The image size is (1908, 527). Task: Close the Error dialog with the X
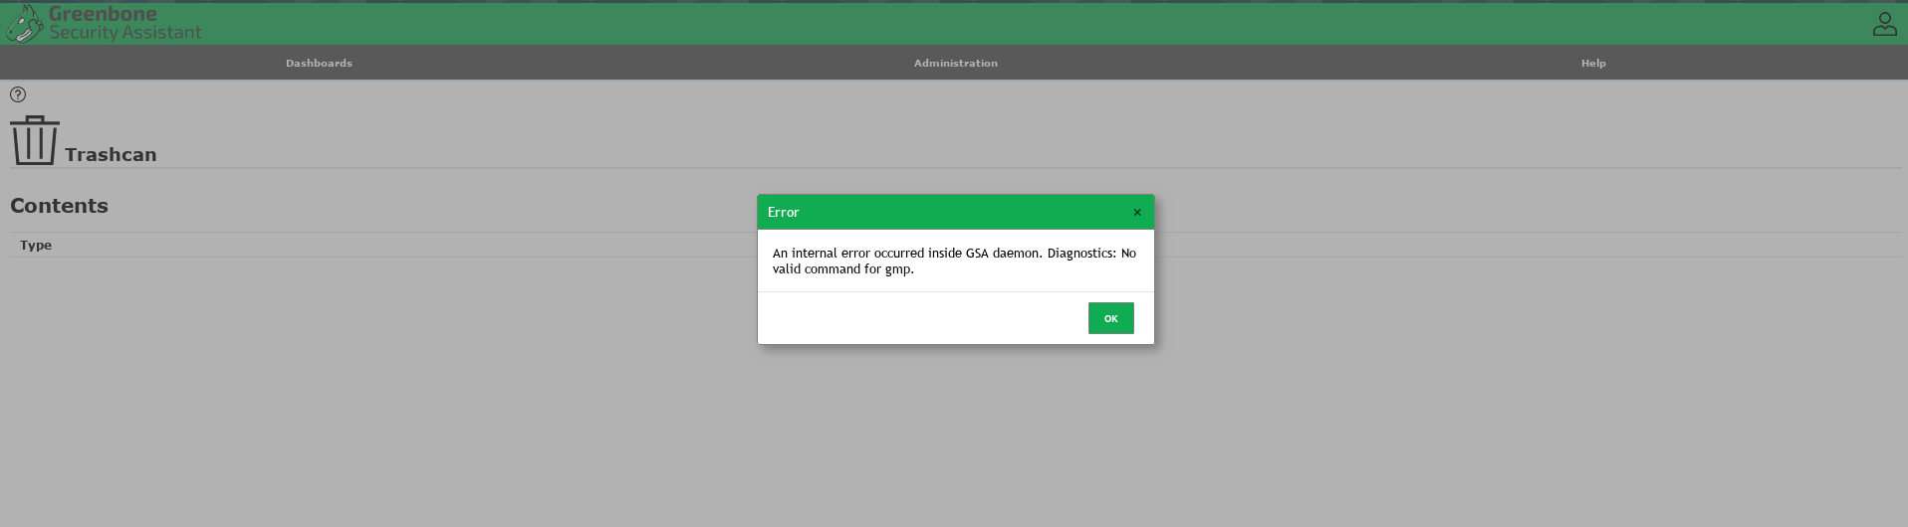1137,212
